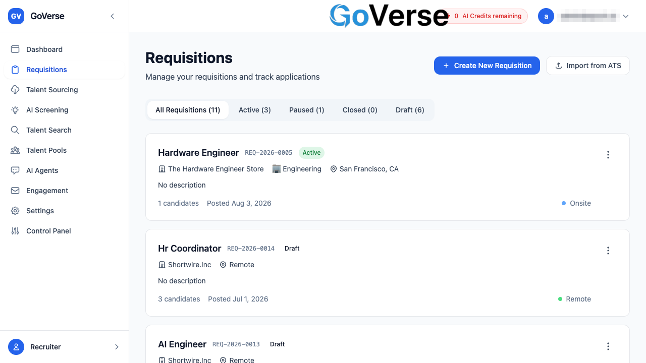Open AI Screening page
This screenshot has height=363, width=646.
(64, 110)
